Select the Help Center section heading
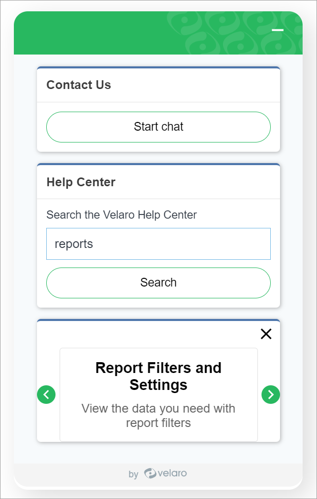 [x=81, y=182]
